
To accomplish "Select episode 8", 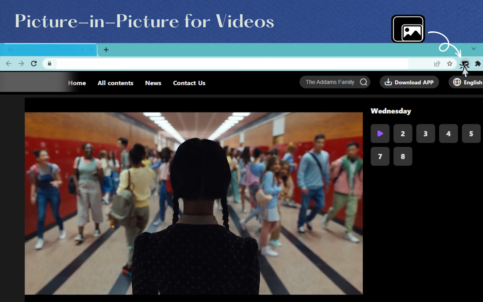I will (x=403, y=156).
